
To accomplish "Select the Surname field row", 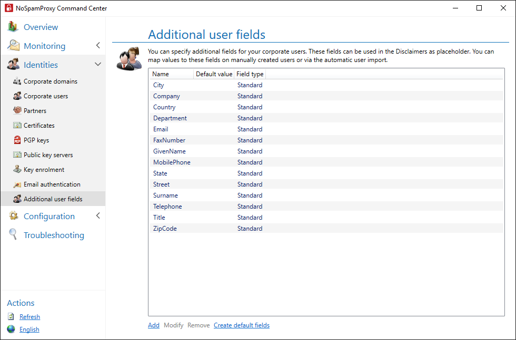I will (x=326, y=195).
